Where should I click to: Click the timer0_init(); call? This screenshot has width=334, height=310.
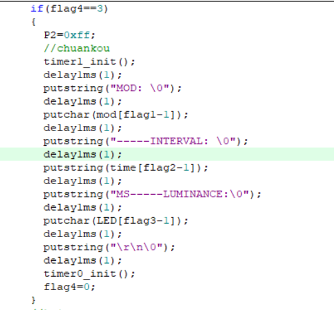coord(89,274)
